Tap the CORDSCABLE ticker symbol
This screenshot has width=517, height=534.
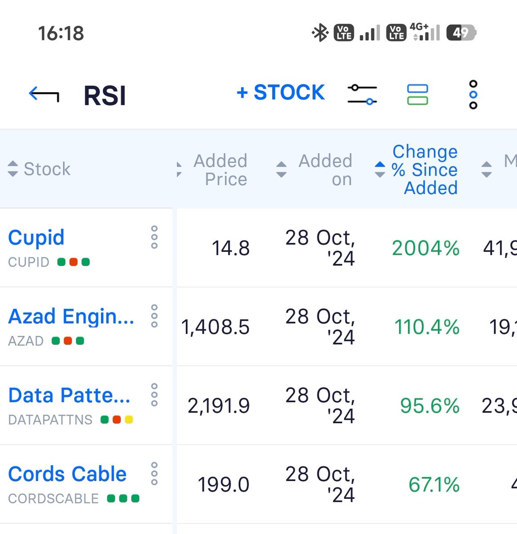(x=53, y=498)
